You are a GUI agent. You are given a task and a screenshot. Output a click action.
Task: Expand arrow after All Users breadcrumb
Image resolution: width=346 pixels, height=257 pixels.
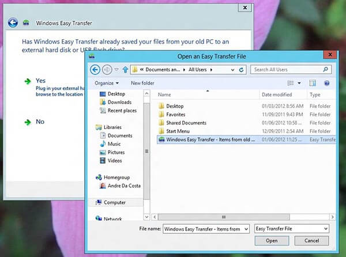pyautogui.click(x=211, y=70)
